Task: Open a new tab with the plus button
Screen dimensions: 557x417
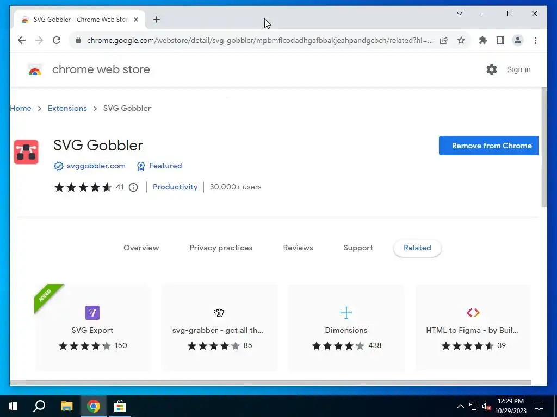Action: click(x=157, y=20)
